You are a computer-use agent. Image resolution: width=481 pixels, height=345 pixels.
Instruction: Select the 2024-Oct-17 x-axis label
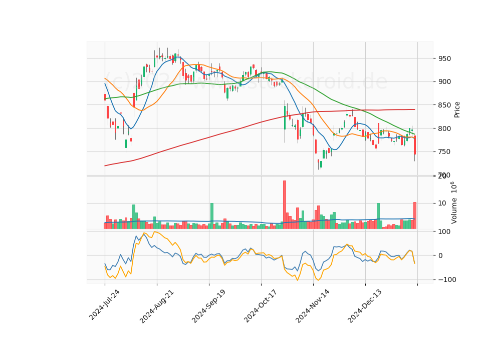tap(261, 306)
